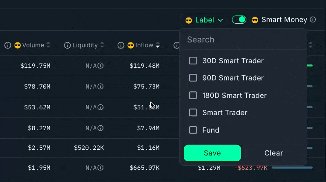Click N/A info icon in $53.62M row
Screen dimensions: 326x182
point(100,107)
